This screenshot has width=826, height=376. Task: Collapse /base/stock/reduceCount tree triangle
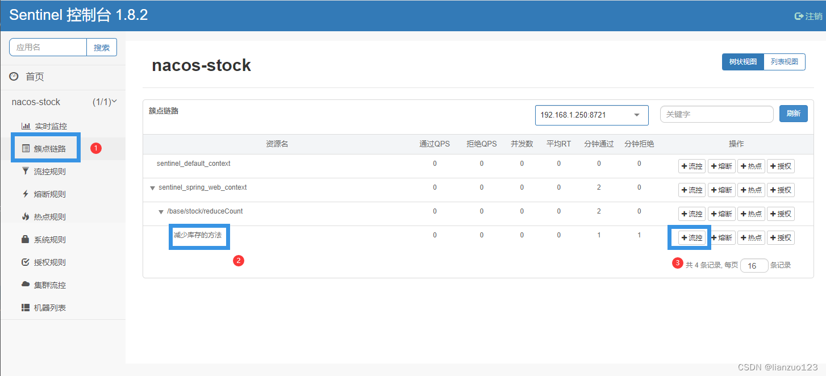161,212
